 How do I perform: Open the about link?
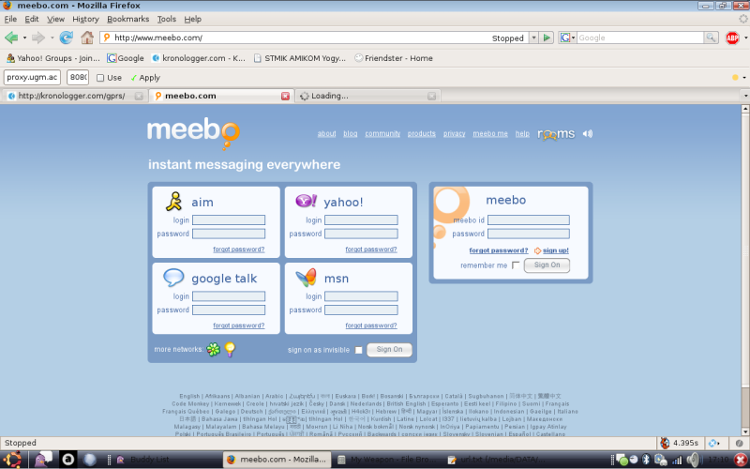point(326,133)
